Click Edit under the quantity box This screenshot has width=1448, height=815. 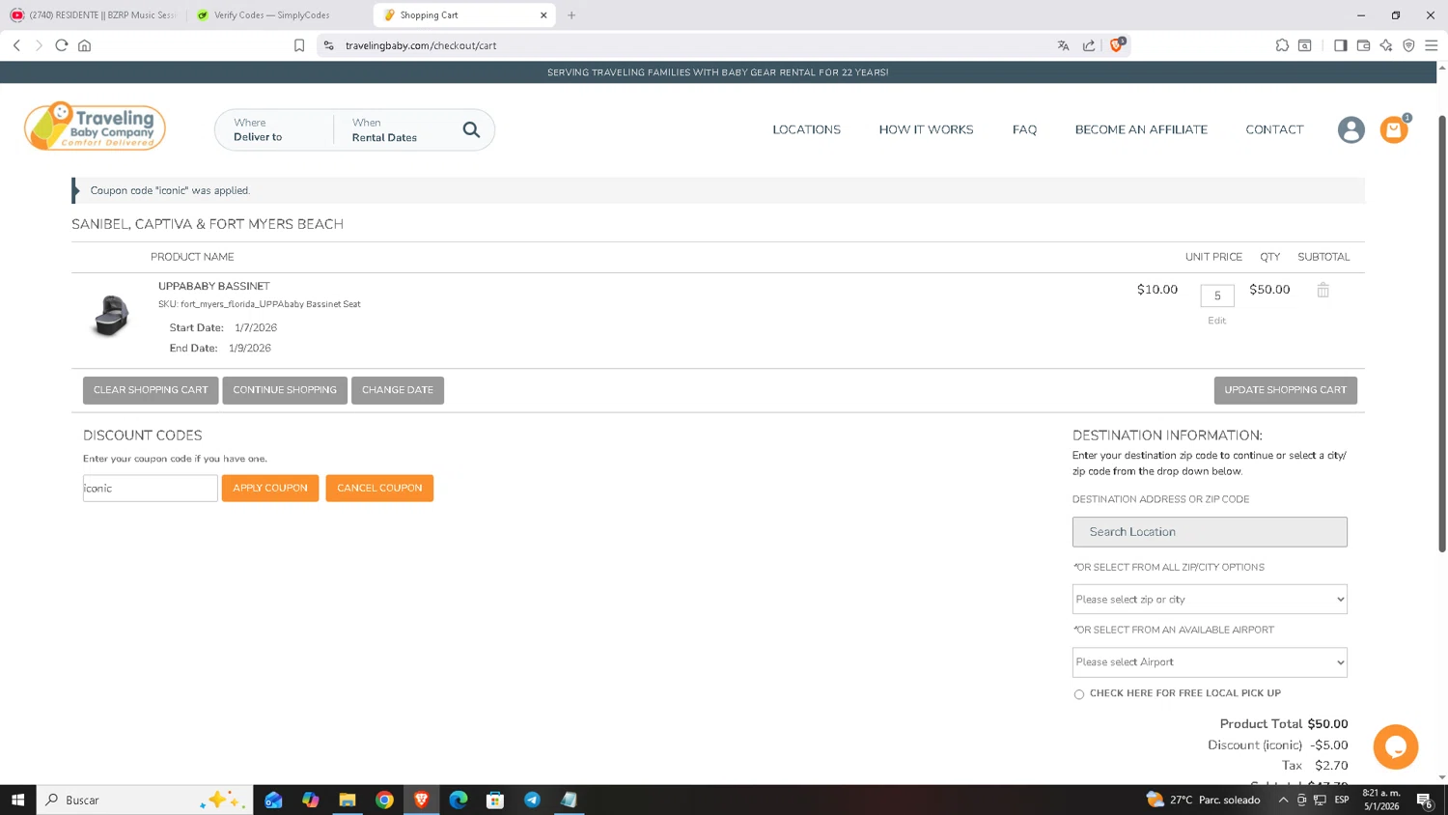point(1216,321)
